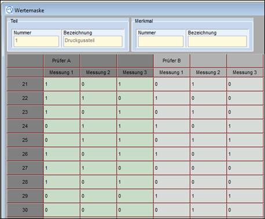This screenshot has width=265, height=219.
Task: Click row 29 Prüfer A Messung 2 cell
Action: (x=98, y=196)
